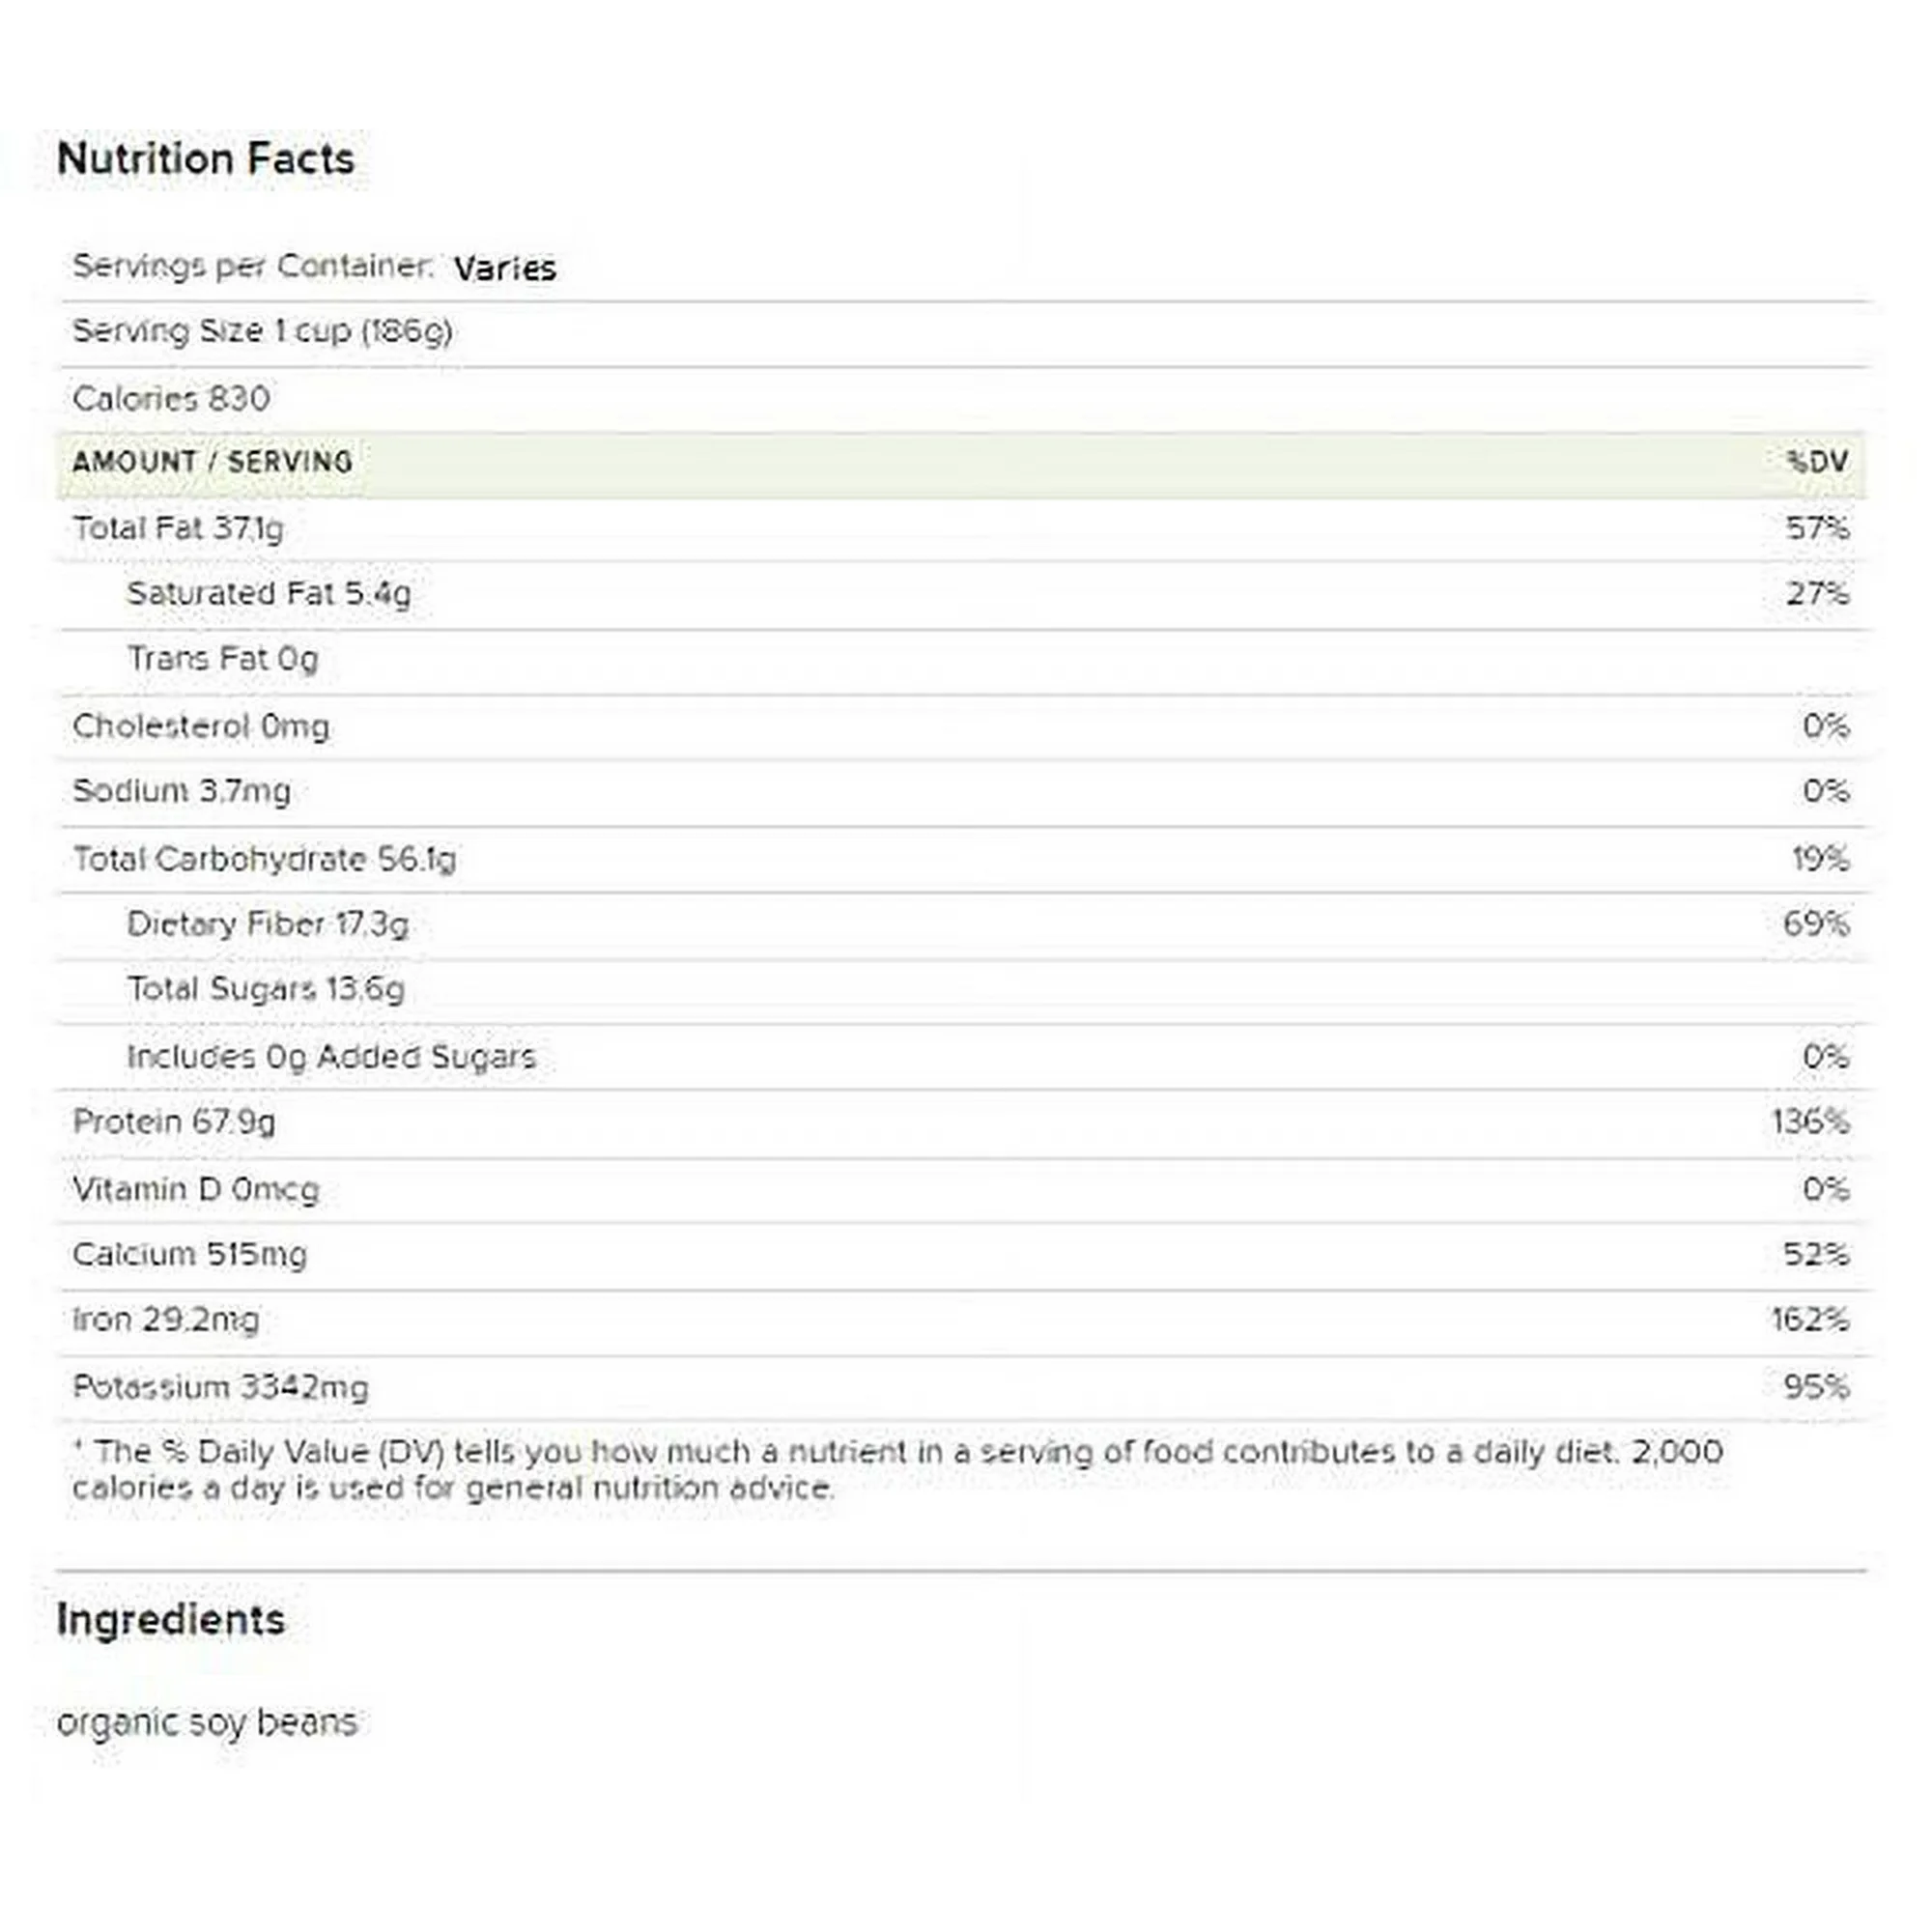Click the Calcium 515mg row
Image resolution: width=1932 pixels, height=1932 pixels.
point(189,1254)
